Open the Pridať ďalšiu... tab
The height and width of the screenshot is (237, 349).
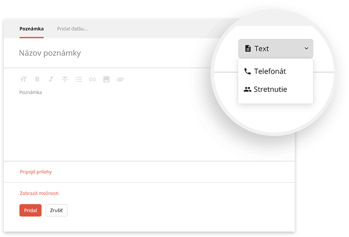[x=72, y=29]
